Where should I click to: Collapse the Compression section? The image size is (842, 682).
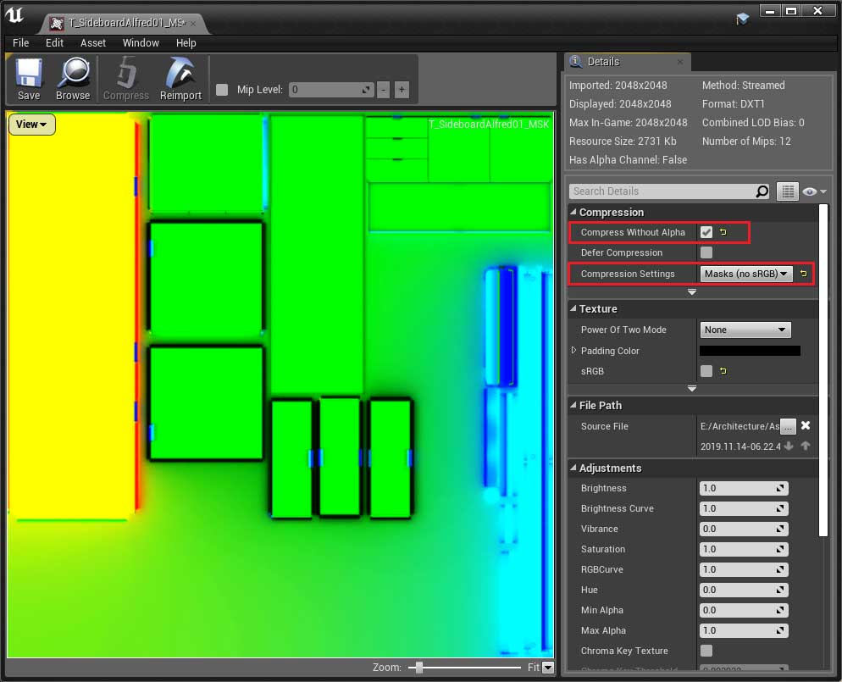(x=573, y=212)
